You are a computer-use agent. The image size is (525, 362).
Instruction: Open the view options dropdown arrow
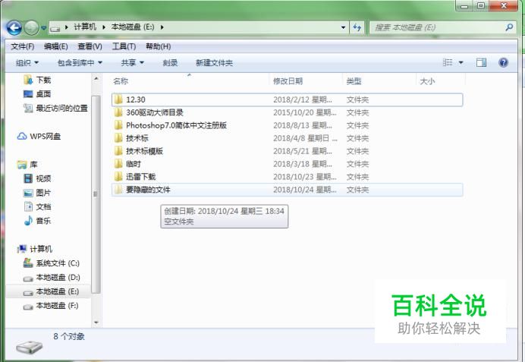(x=461, y=63)
